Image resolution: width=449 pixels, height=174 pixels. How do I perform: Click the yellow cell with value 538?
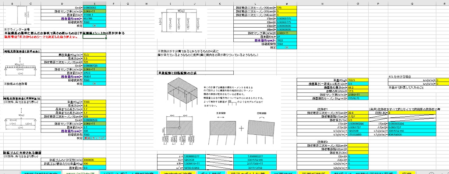[x=95, y=116]
